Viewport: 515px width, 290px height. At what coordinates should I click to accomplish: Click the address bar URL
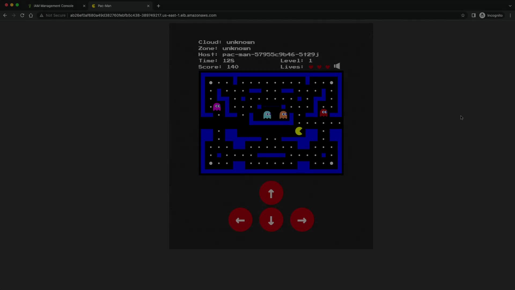pyautogui.click(x=143, y=15)
